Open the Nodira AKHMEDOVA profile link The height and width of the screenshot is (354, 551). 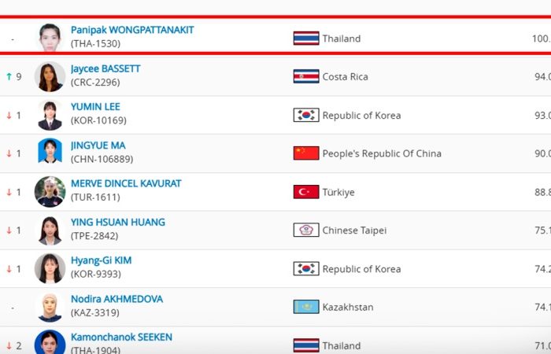coord(116,299)
